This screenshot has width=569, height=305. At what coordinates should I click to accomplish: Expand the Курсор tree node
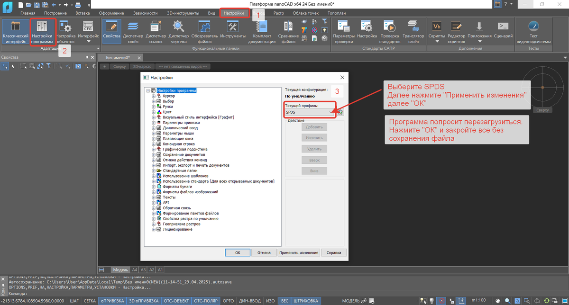point(154,96)
